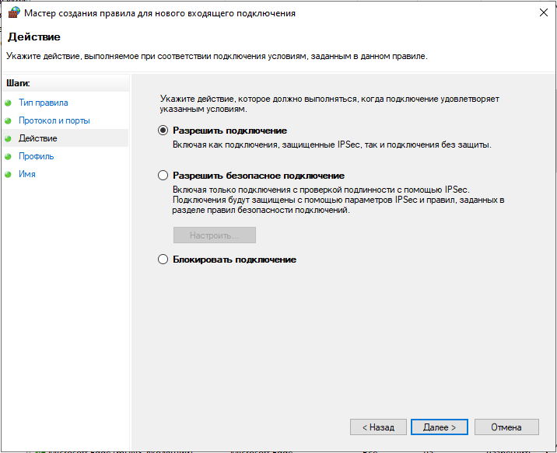Click the green bullet beside the Действие step
Screen dimensions: 557x453
tap(9, 138)
